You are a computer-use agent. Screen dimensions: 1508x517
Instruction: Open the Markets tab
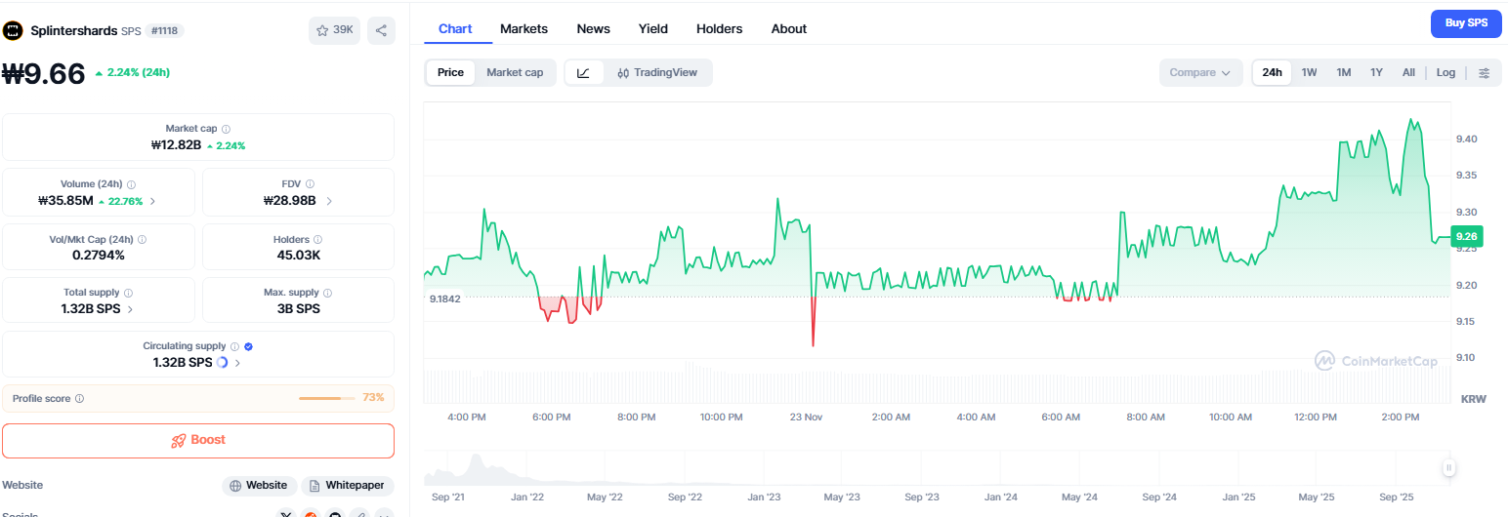(524, 28)
